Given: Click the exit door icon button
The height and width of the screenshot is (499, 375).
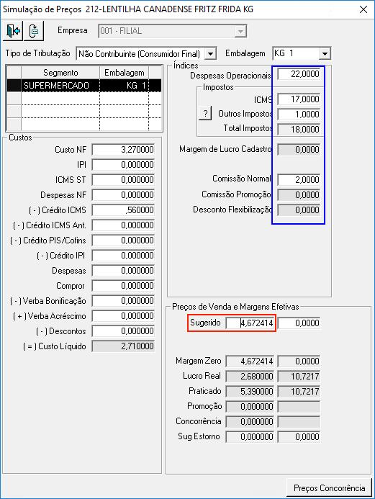Looking at the screenshot, I should 13,31.
